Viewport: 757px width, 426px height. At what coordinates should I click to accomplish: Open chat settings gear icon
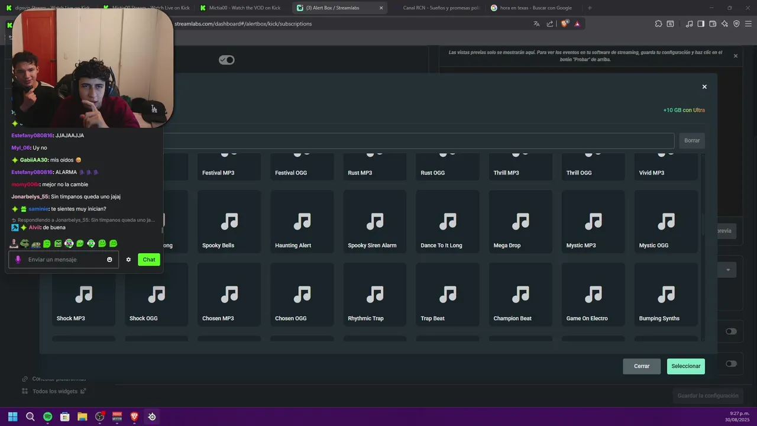point(128,260)
